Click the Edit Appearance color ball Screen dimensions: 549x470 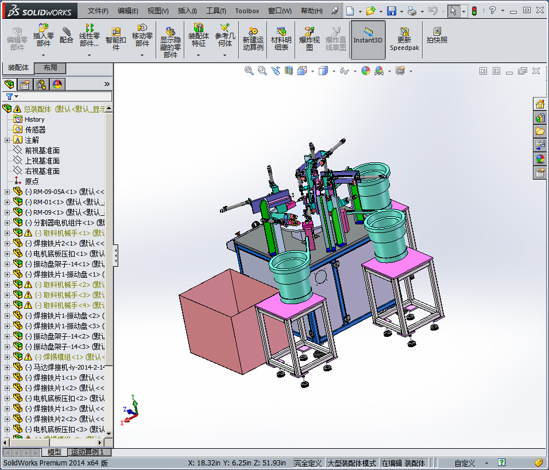366,71
